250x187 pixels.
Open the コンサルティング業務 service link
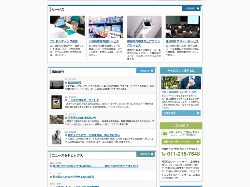[x=64, y=42]
